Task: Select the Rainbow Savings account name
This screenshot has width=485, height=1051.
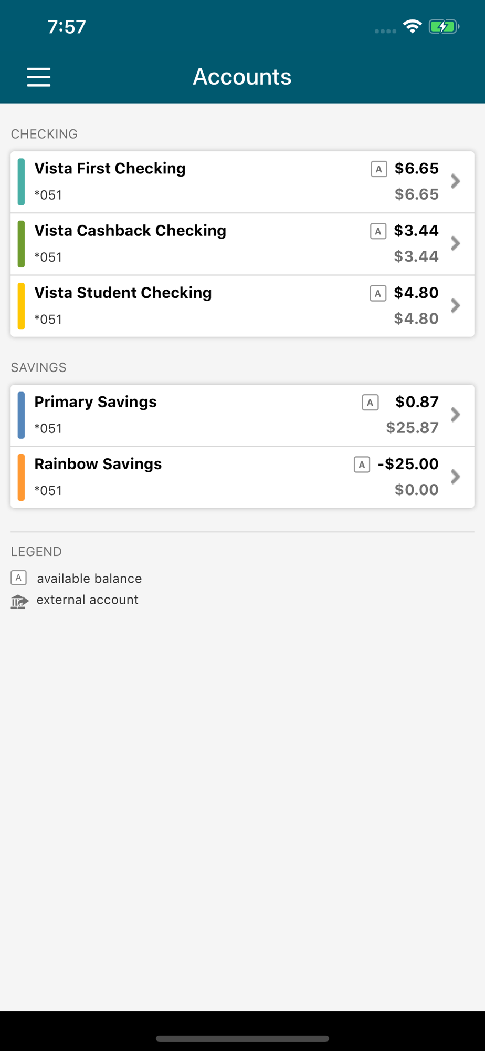Action: pos(98,464)
